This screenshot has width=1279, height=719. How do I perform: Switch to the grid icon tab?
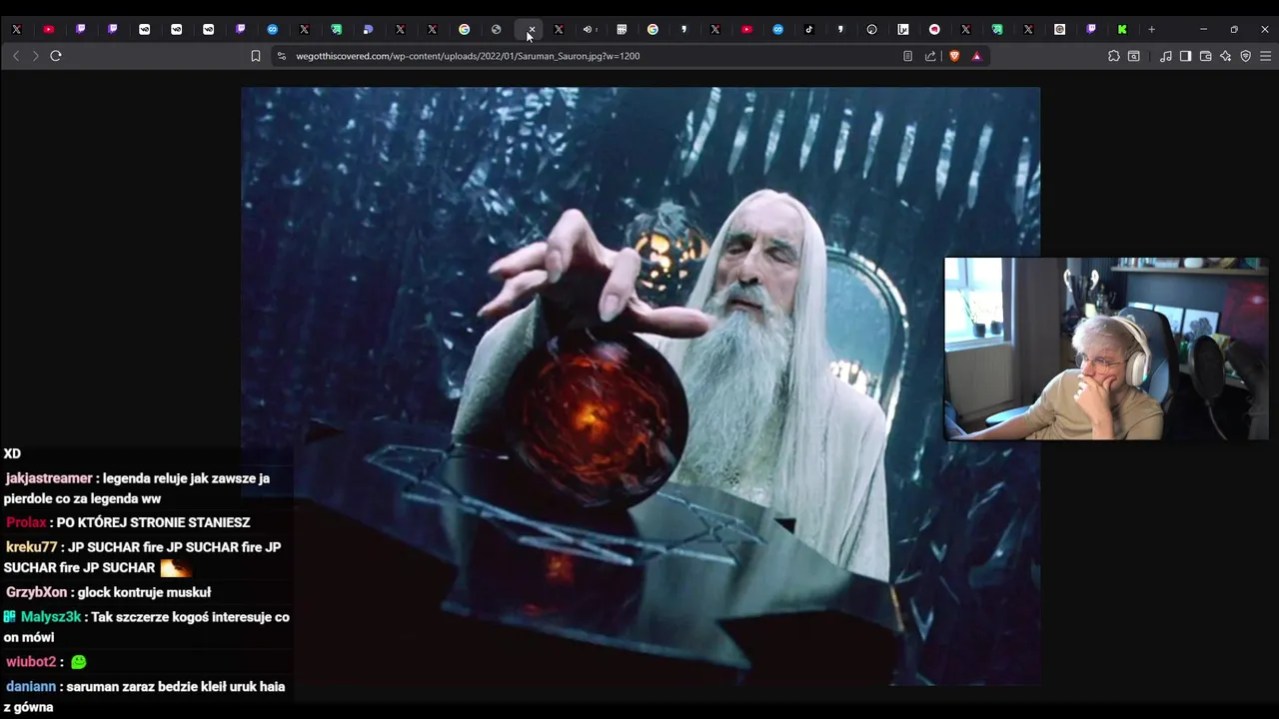point(622,29)
